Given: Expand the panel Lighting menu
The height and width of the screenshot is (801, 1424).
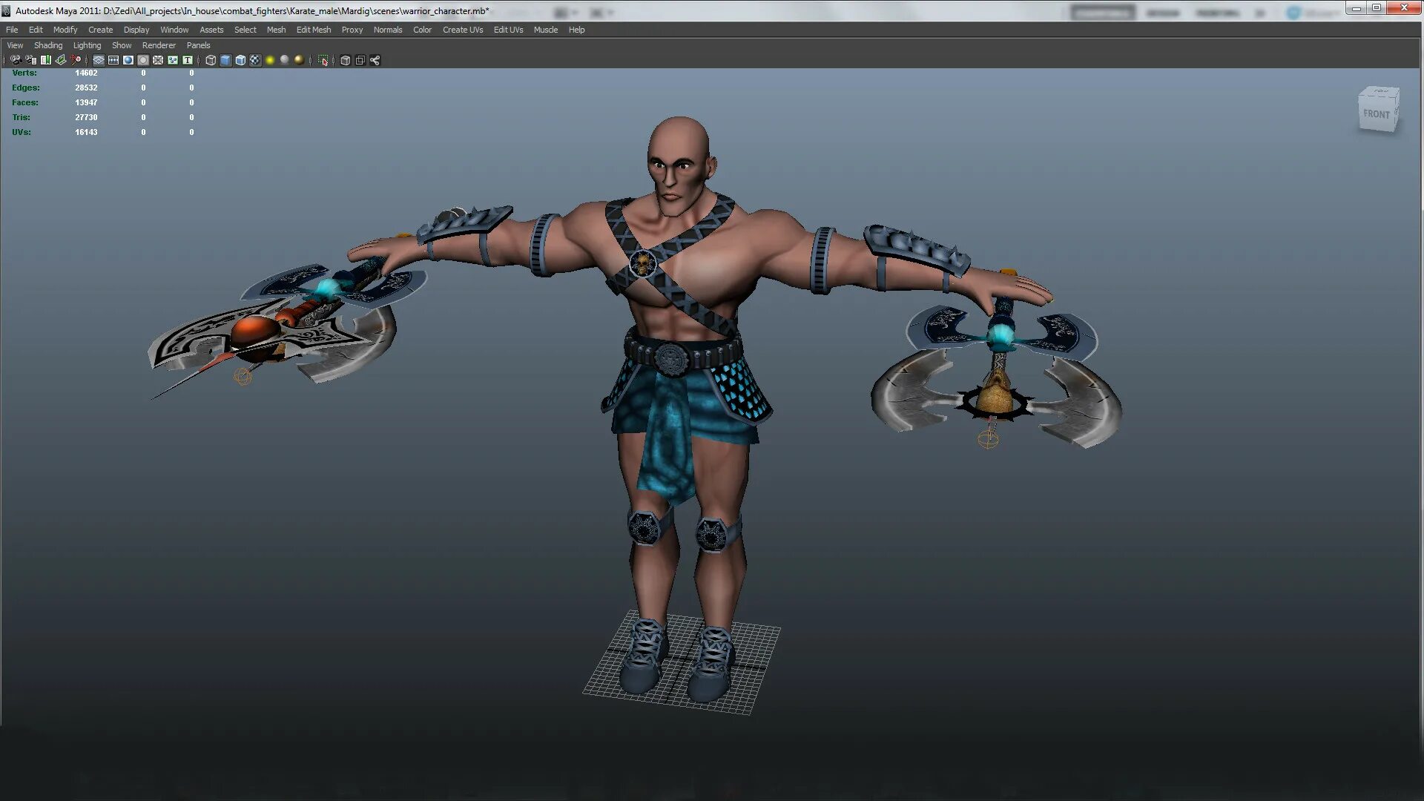Looking at the screenshot, I should tap(87, 45).
